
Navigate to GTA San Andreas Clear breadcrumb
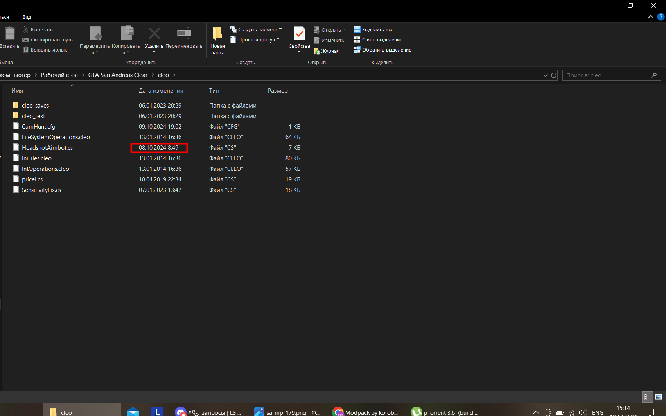[118, 75]
